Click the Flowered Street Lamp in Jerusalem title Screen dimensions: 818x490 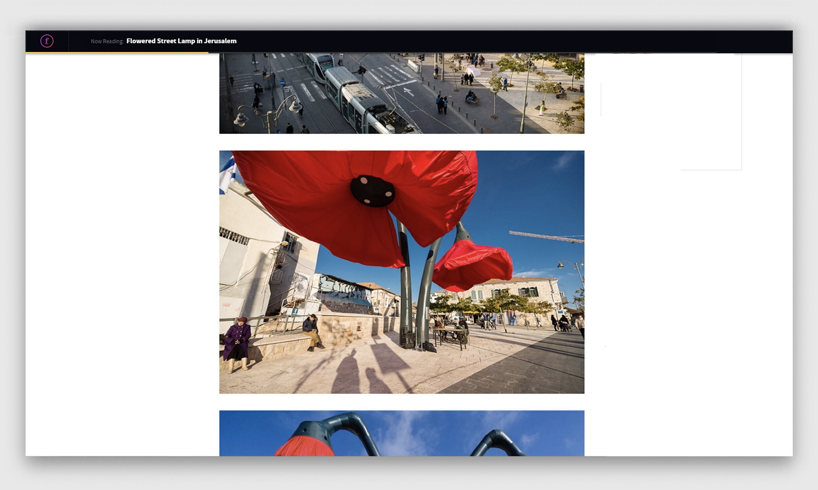click(181, 41)
